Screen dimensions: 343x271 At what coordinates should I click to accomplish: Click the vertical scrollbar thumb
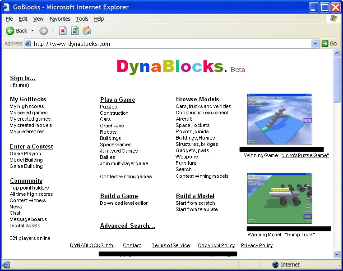(x=337, y=80)
